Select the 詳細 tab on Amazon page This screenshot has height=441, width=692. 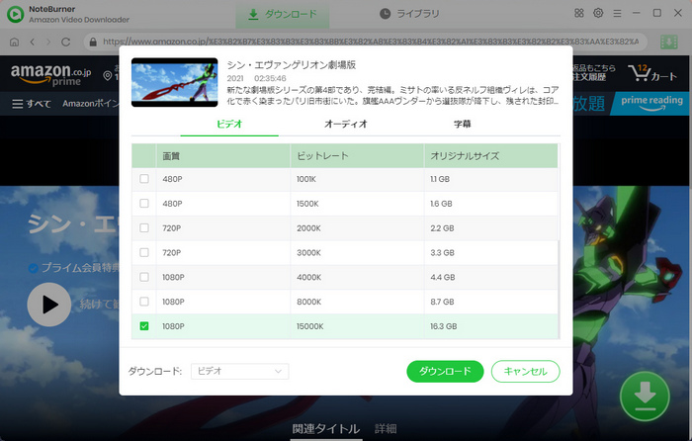coord(386,428)
